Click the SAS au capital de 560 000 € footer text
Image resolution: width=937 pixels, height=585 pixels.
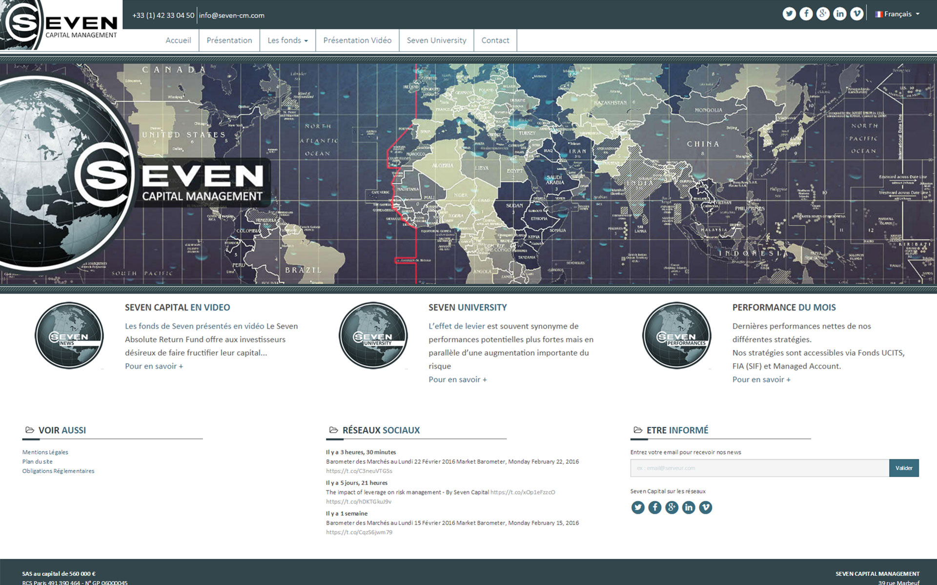[x=59, y=574]
